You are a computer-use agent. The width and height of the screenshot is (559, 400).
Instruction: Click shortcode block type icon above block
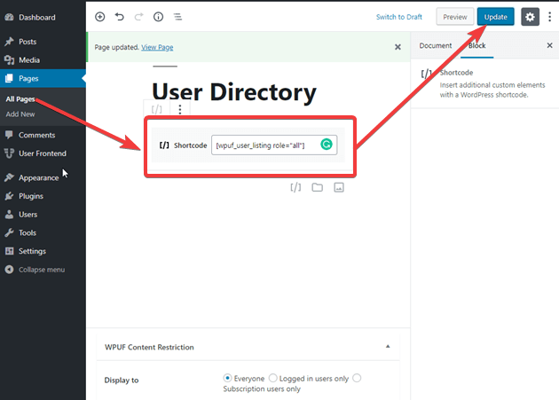pos(156,109)
